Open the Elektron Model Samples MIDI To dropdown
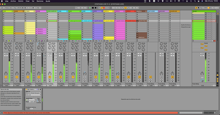220x115 pixels. tap(33, 93)
